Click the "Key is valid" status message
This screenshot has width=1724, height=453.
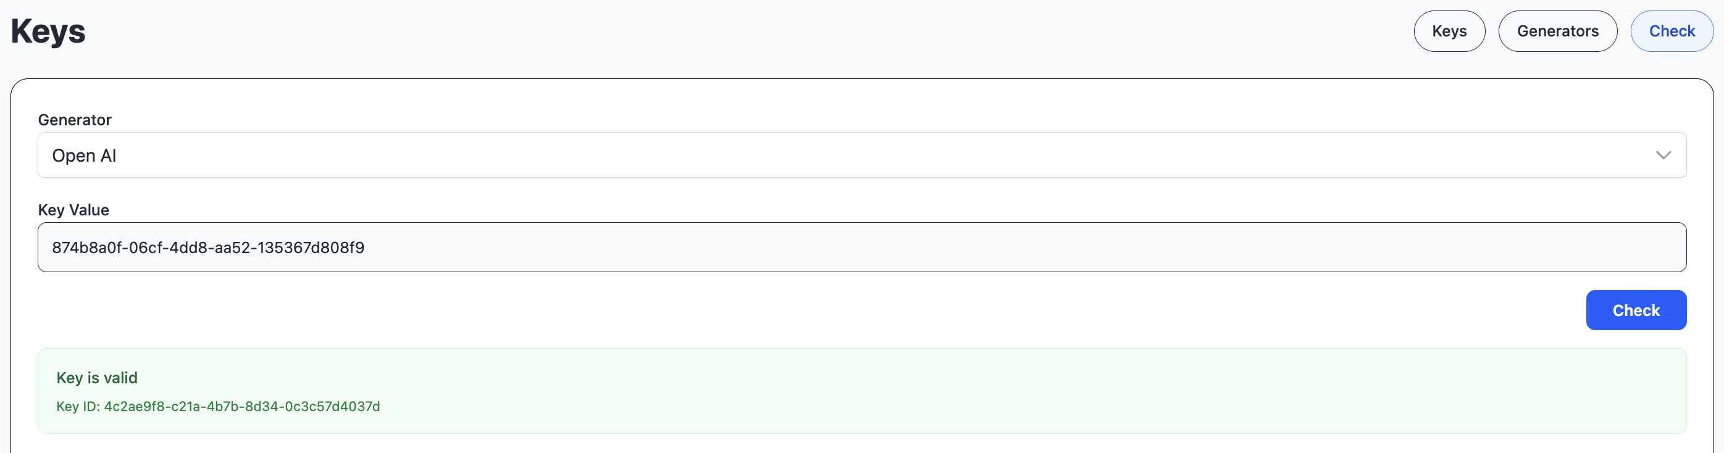click(x=97, y=378)
